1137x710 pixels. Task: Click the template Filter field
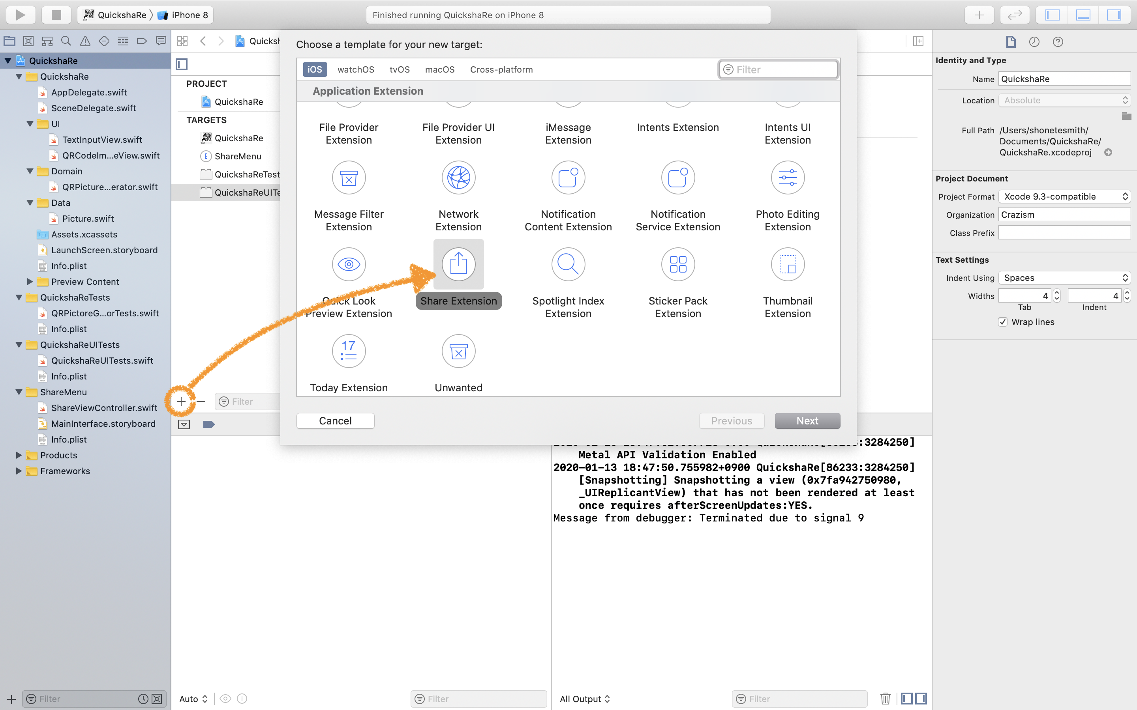[x=778, y=69]
